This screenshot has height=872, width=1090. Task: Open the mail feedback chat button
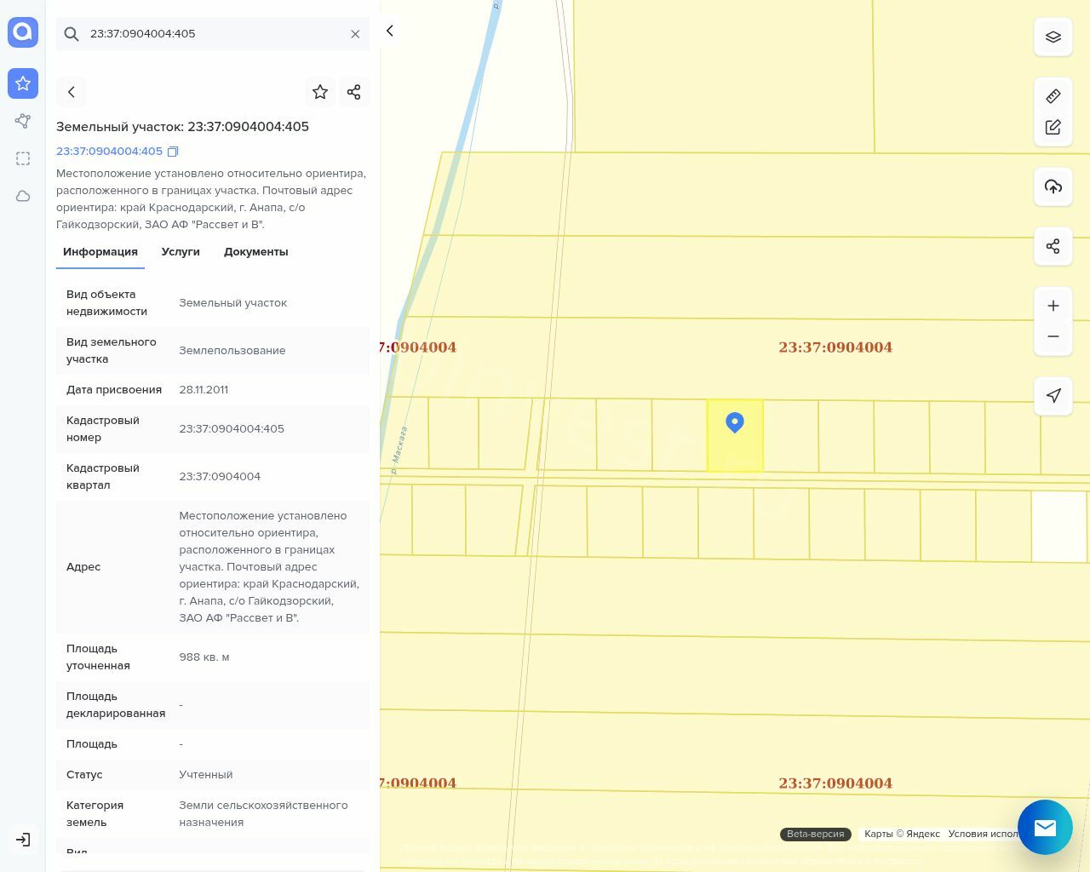tap(1045, 827)
